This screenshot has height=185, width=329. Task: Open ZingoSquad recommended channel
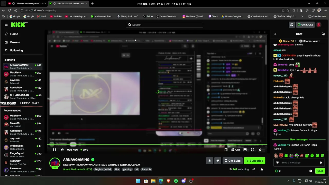(23, 155)
